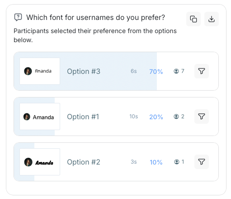
Task: Open the Option #3 Amanda thumbnail
Action: 40,71
